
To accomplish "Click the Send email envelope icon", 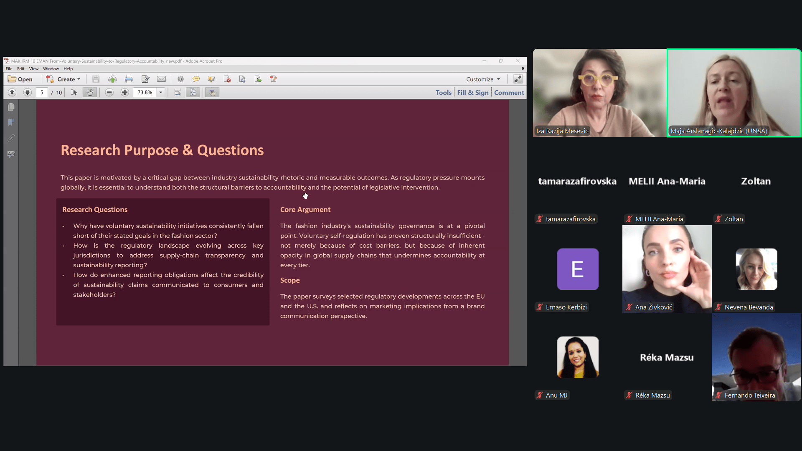I will tap(162, 79).
